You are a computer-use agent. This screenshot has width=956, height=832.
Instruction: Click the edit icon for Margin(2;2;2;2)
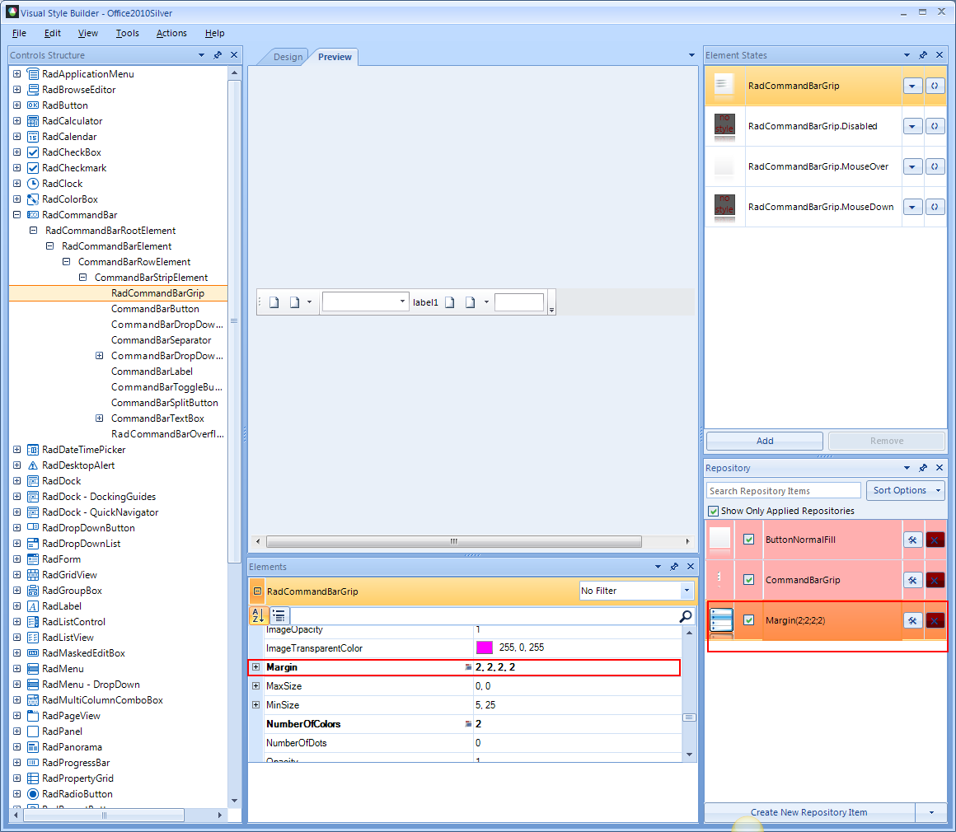pos(912,620)
